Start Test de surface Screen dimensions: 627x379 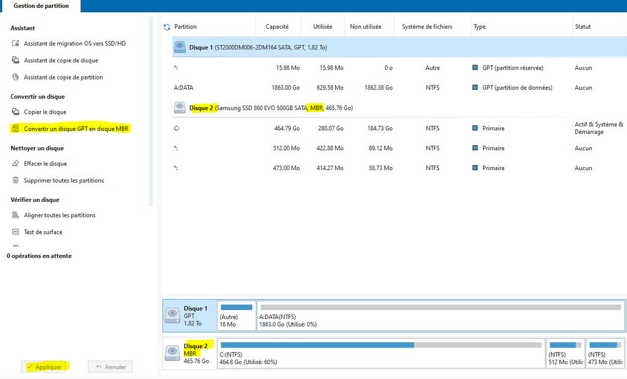(x=43, y=232)
